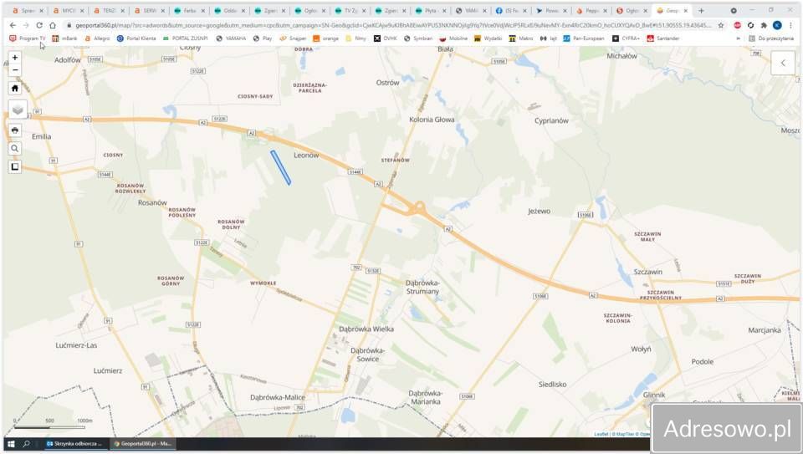Screen dimensions: 803x454
Task: Open the map layers switcher
Action: point(18,110)
